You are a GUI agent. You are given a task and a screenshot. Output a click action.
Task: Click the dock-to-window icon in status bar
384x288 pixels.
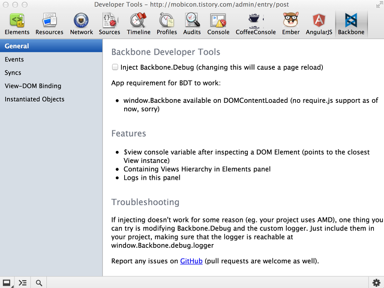(7, 283)
